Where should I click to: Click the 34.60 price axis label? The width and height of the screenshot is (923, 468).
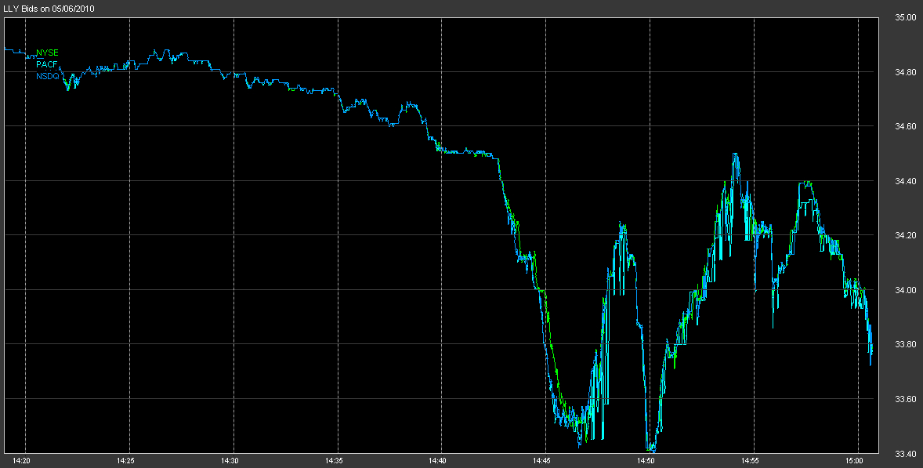(x=906, y=126)
